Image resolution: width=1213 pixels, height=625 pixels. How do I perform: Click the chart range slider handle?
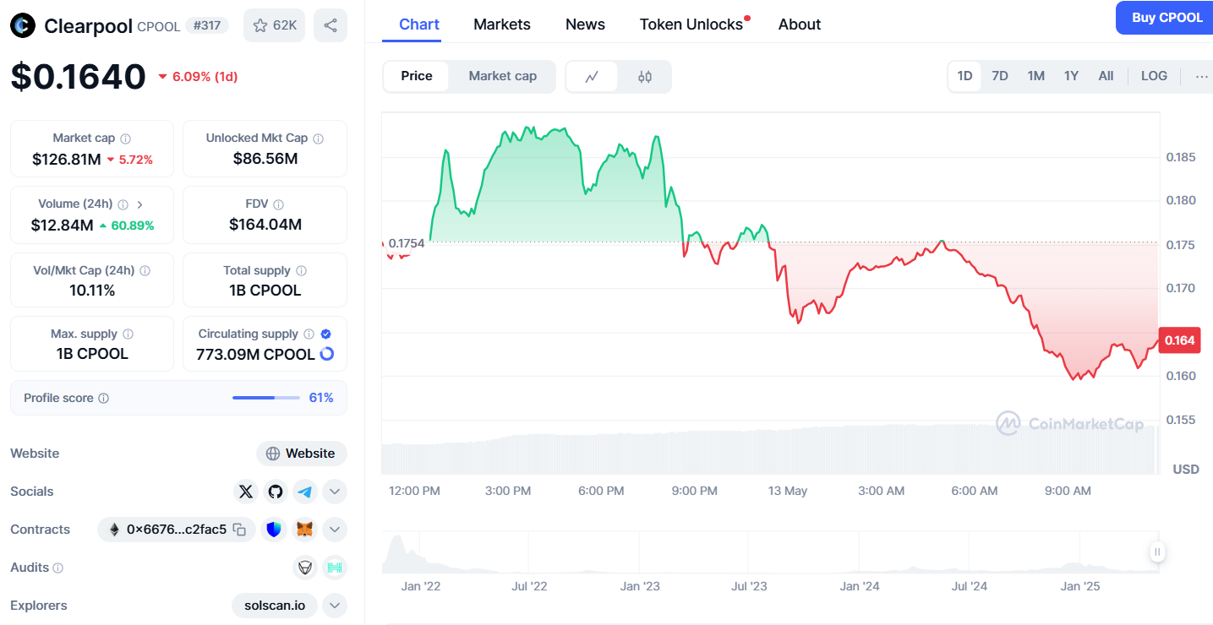coord(1157,552)
